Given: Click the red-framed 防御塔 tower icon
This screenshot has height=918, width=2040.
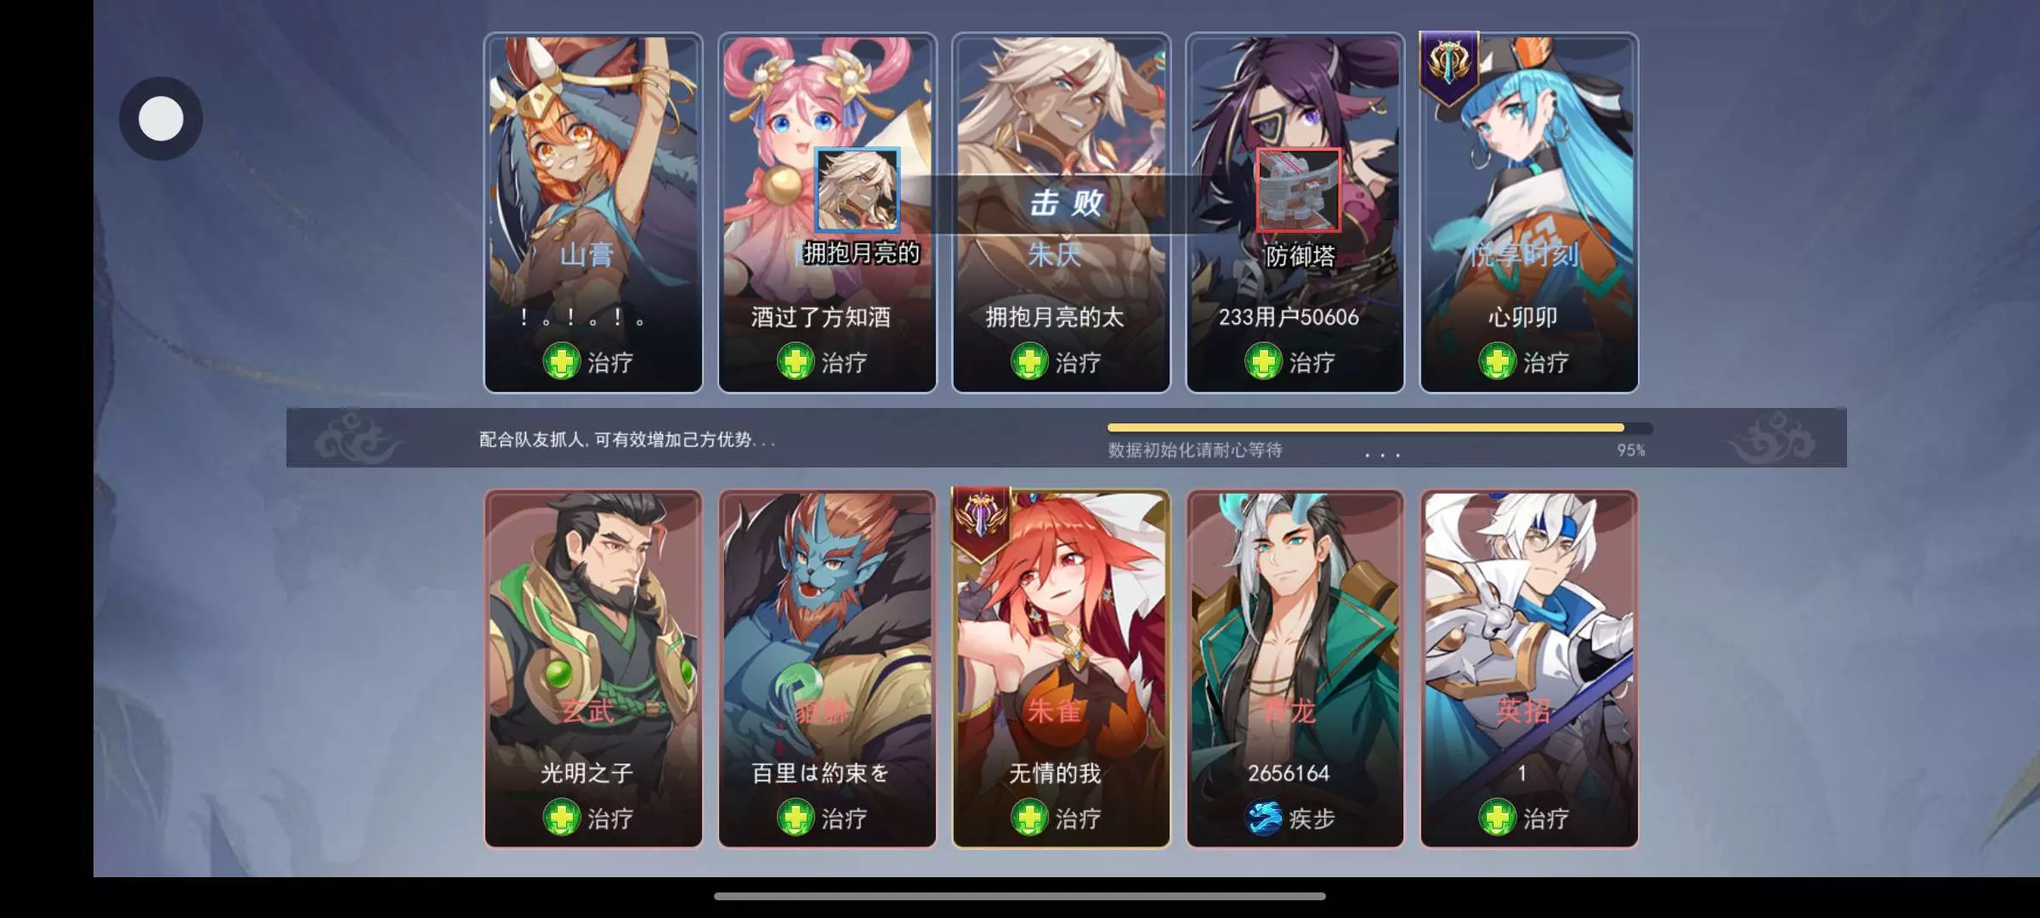Looking at the screenshot, I should tap(1298, 190).
